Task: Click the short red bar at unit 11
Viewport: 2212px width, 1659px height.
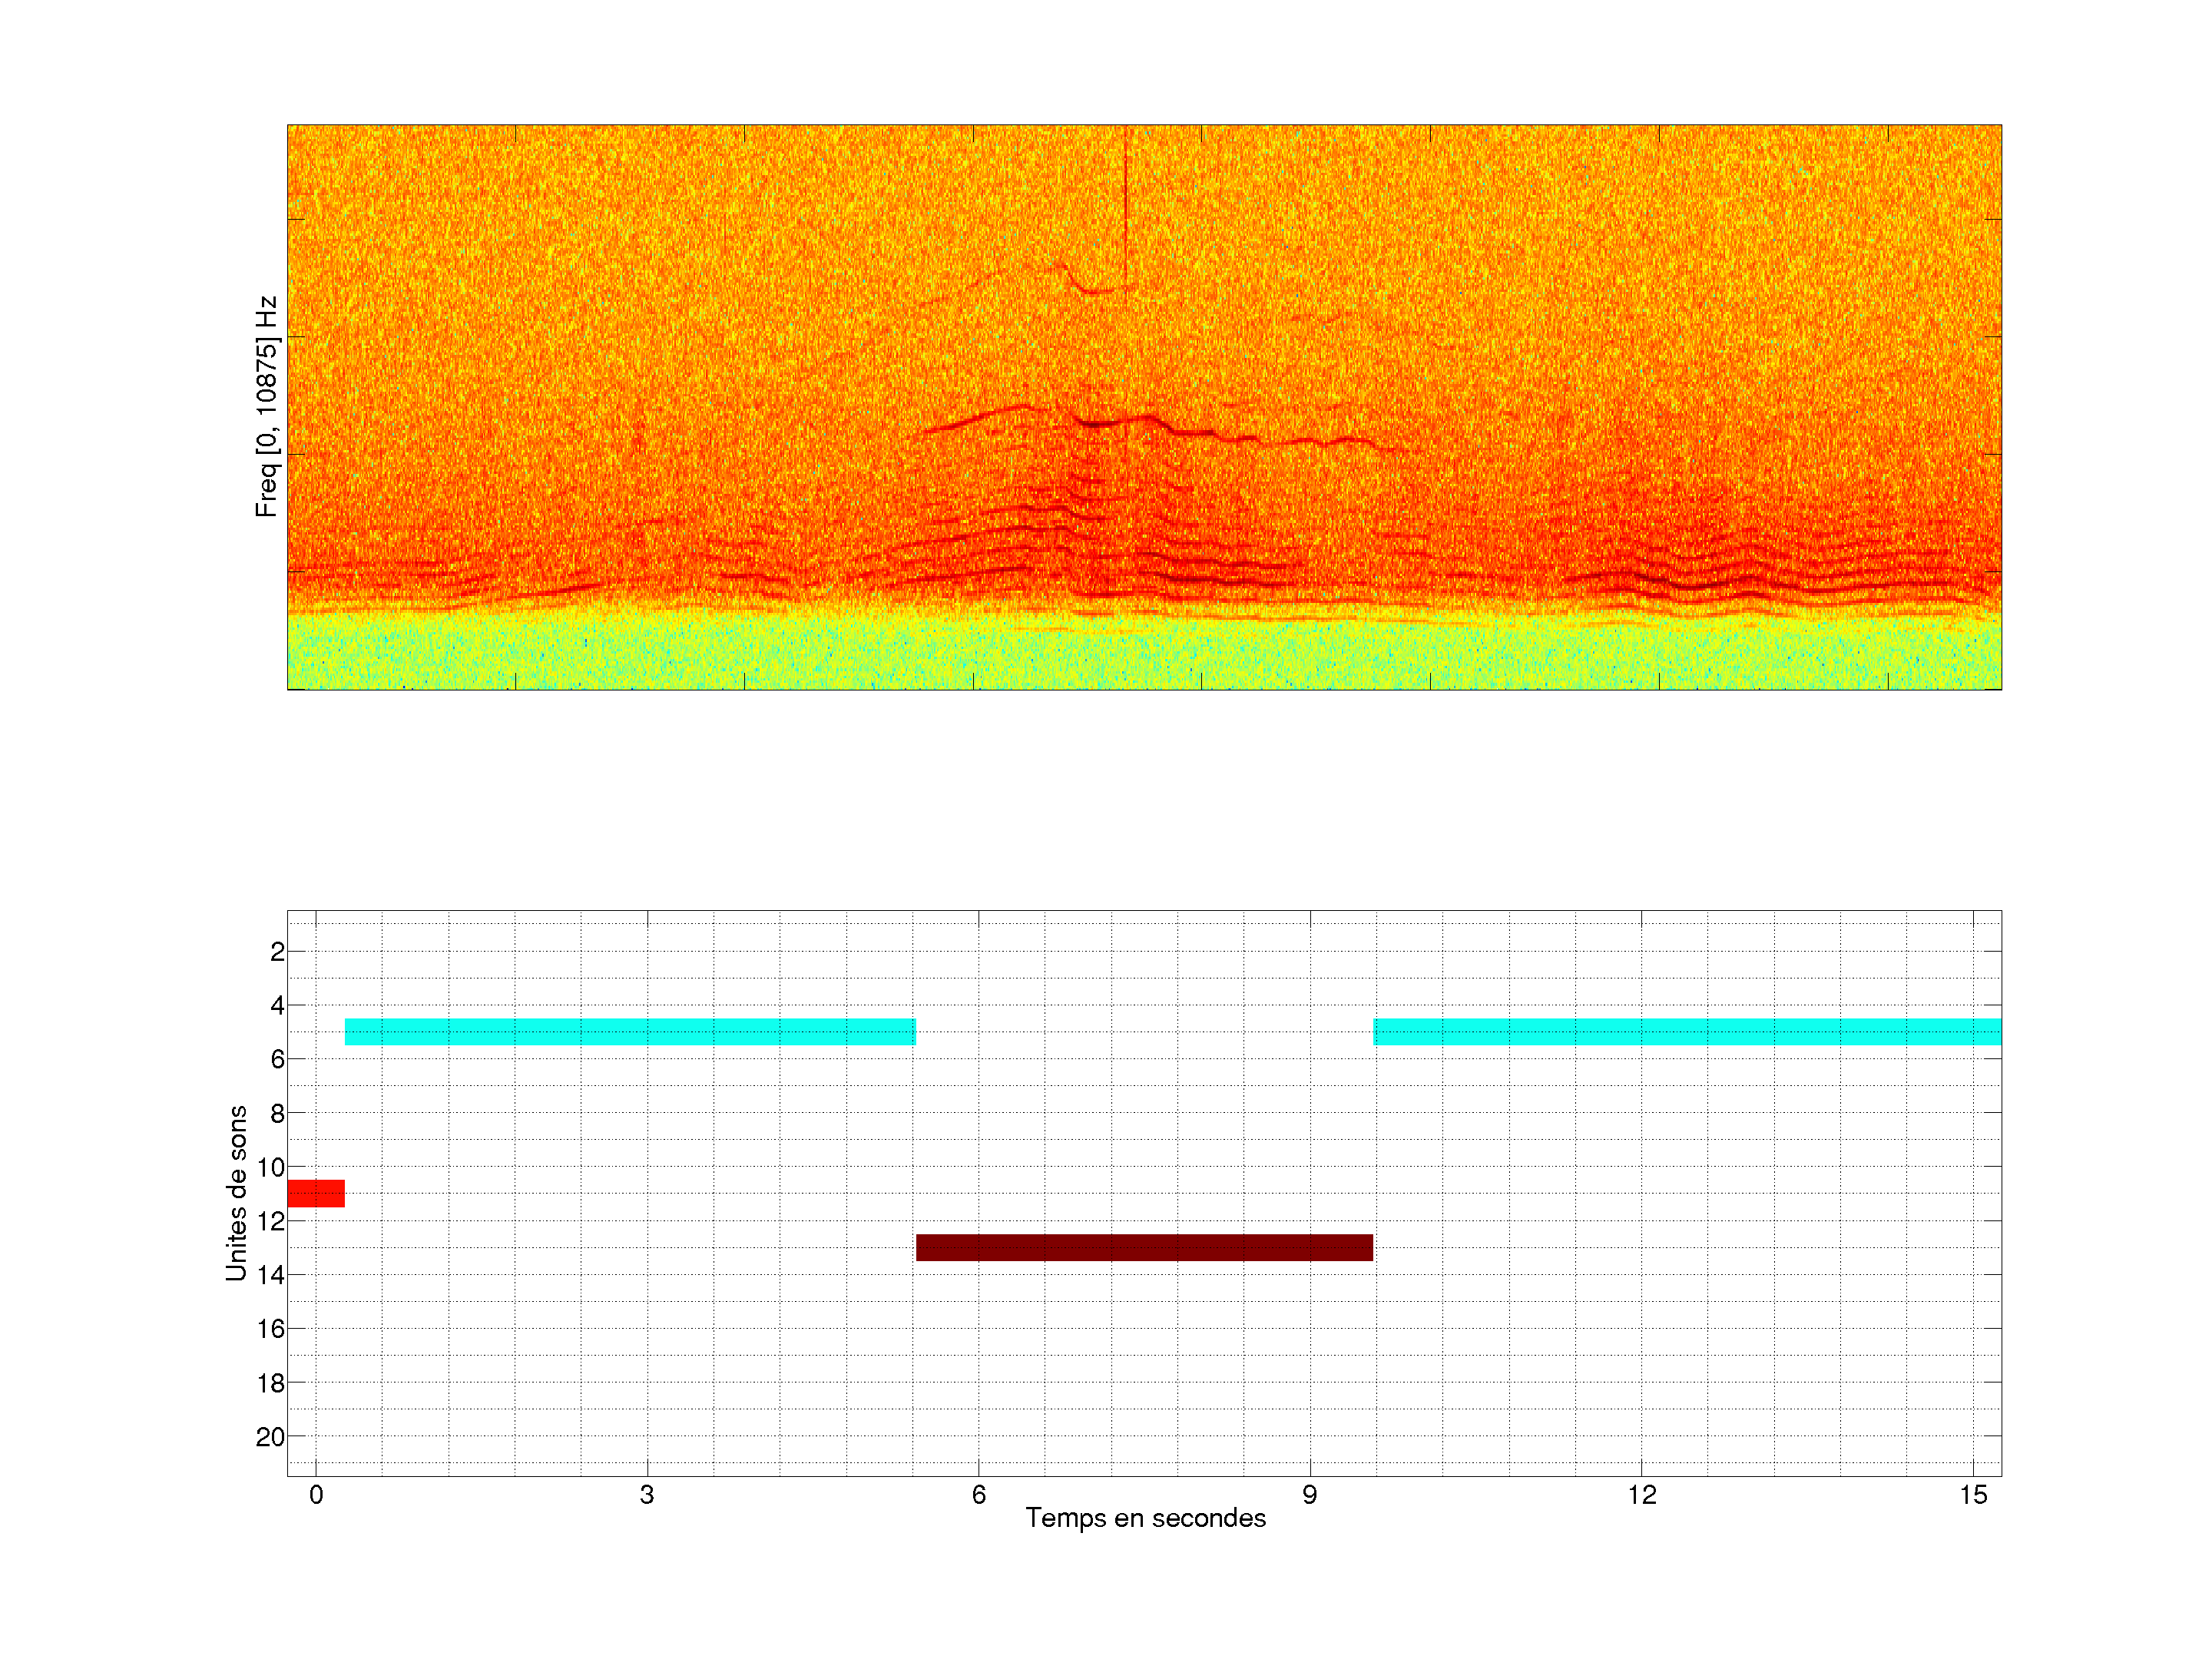Action: point(316,1193)
